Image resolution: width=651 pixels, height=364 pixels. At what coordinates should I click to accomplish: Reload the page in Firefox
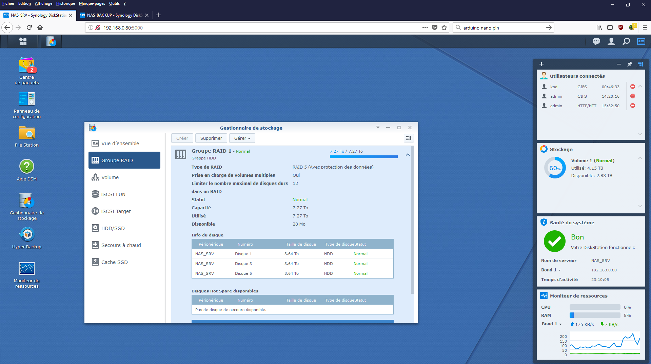[29, 27]
